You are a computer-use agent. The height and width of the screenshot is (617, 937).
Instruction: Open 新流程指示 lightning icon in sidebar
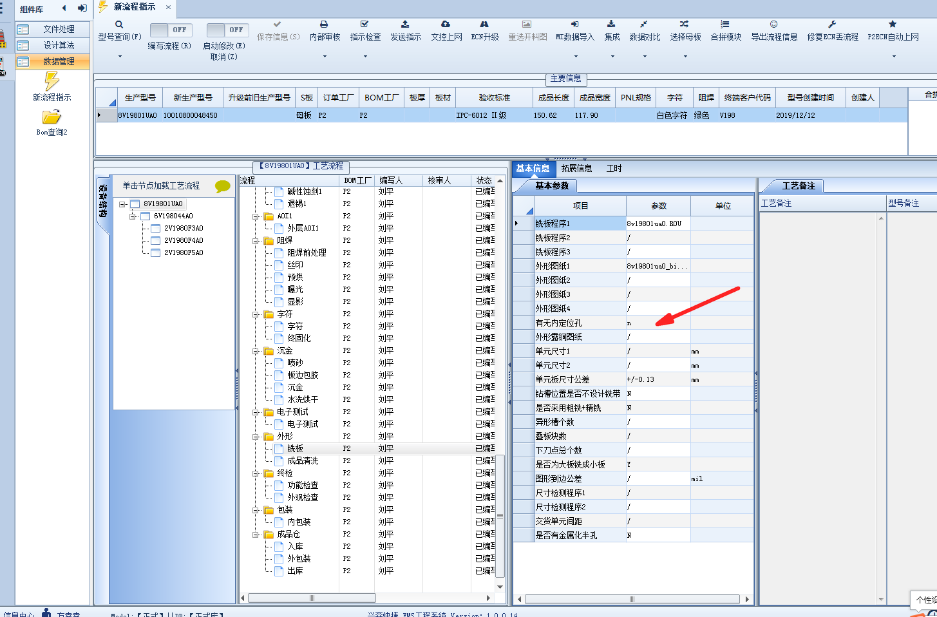tap(52, 81)
